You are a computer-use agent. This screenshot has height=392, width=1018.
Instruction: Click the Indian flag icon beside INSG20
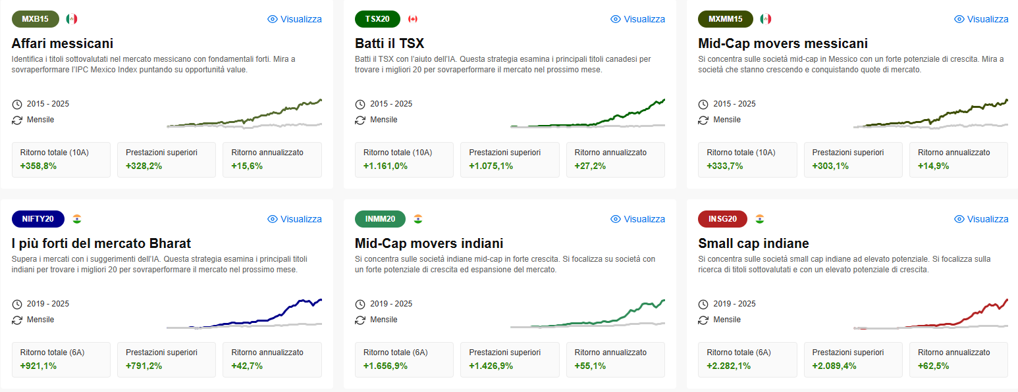tap(760, 219)
